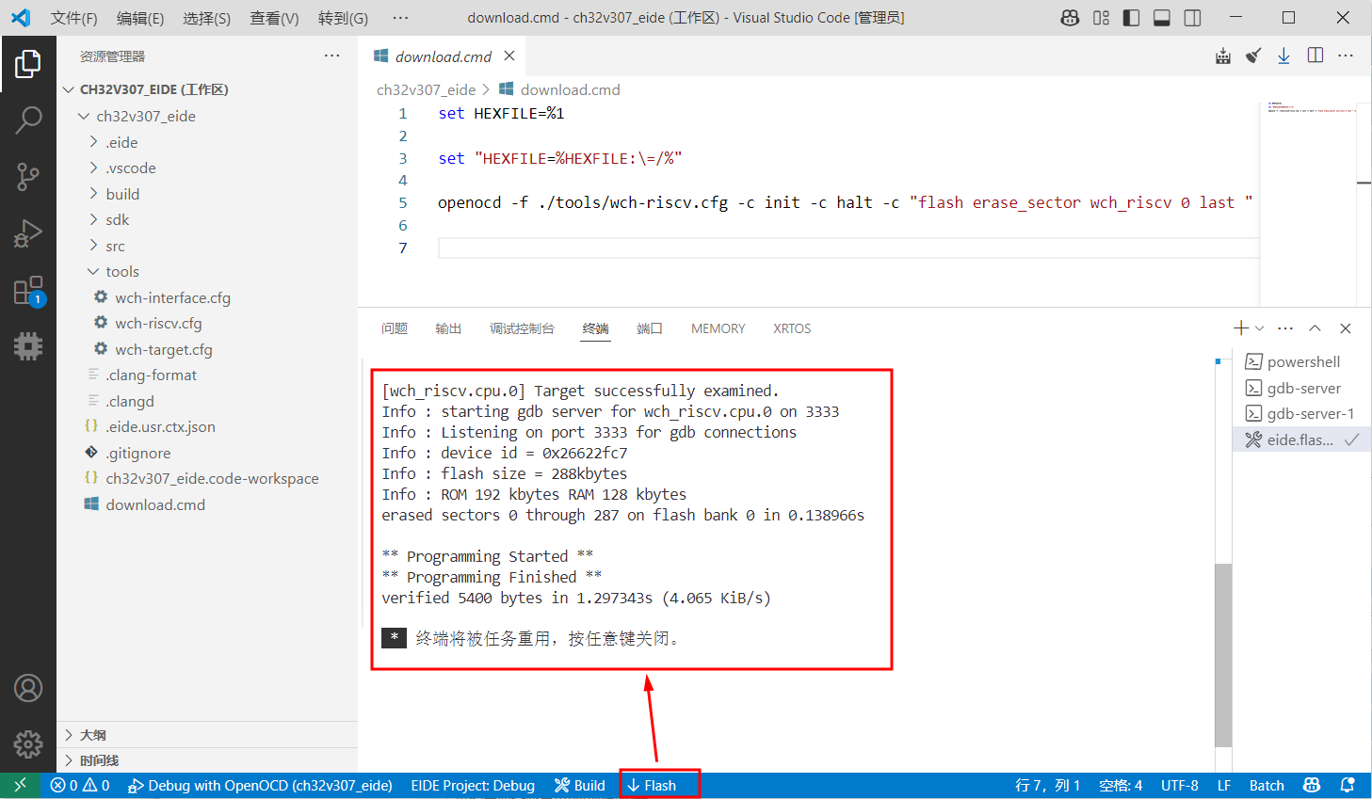This screenshot has height=799, width=1372.
Task: Collapse the tools folder
Action: (93, 271)
